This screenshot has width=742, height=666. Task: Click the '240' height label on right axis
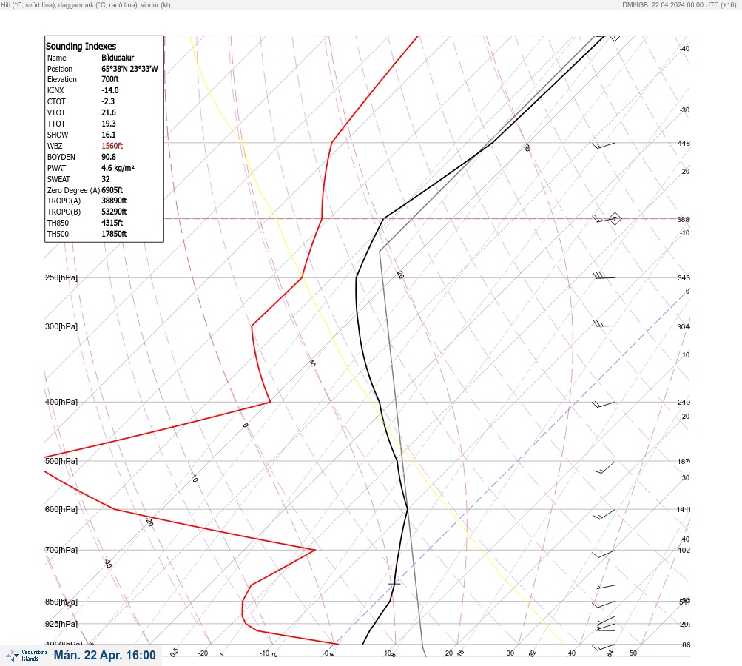684,403
